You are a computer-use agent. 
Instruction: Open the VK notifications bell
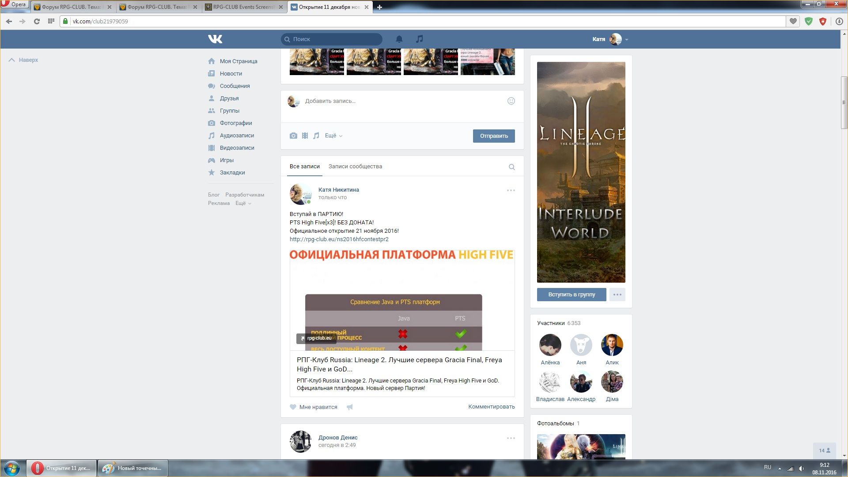(399, 39)
